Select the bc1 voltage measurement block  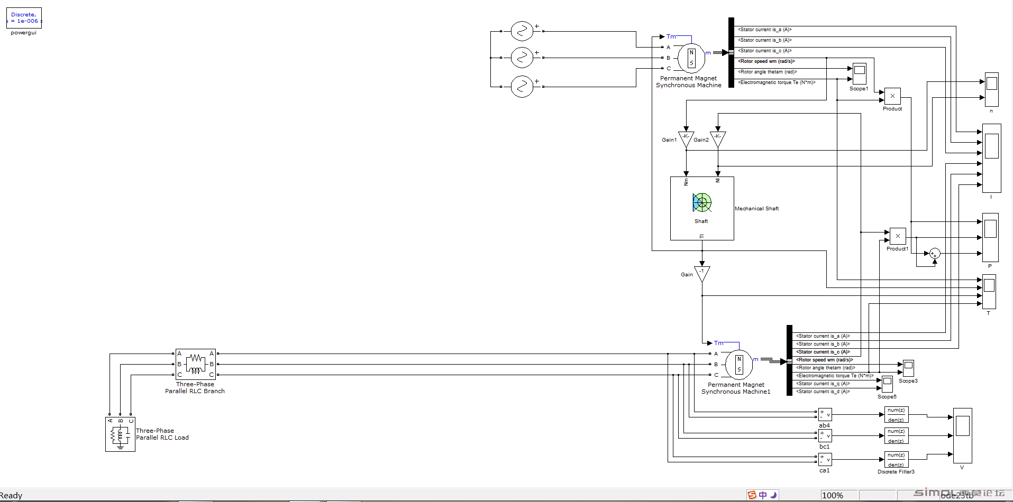(x=825, y=435)
